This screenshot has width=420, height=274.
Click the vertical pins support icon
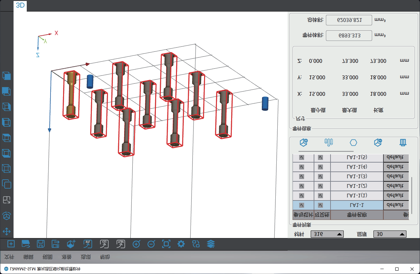click(329, 142)
